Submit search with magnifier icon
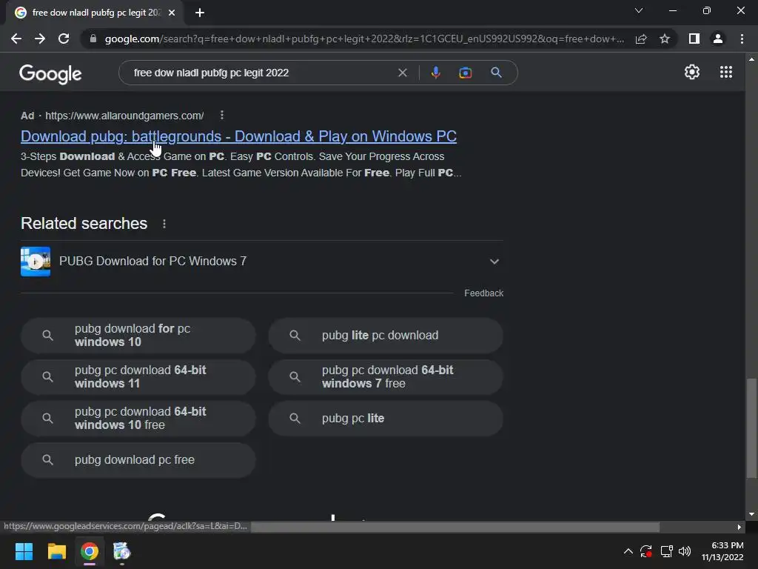 [x=496, y=73]
